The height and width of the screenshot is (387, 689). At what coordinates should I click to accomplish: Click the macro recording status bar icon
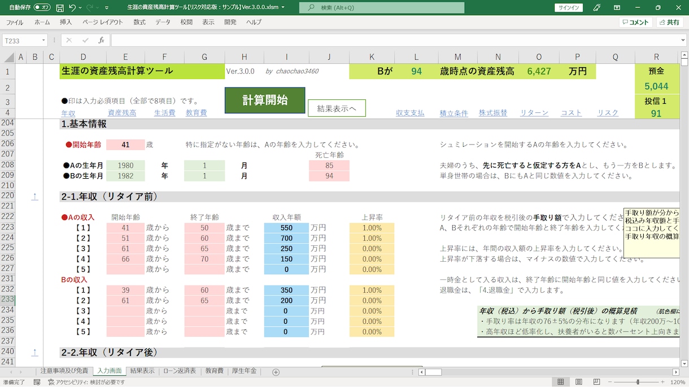click(37, 382)
